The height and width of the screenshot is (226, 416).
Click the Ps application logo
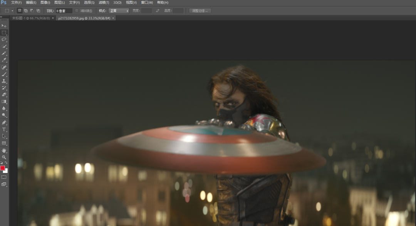tap(4, 2)
